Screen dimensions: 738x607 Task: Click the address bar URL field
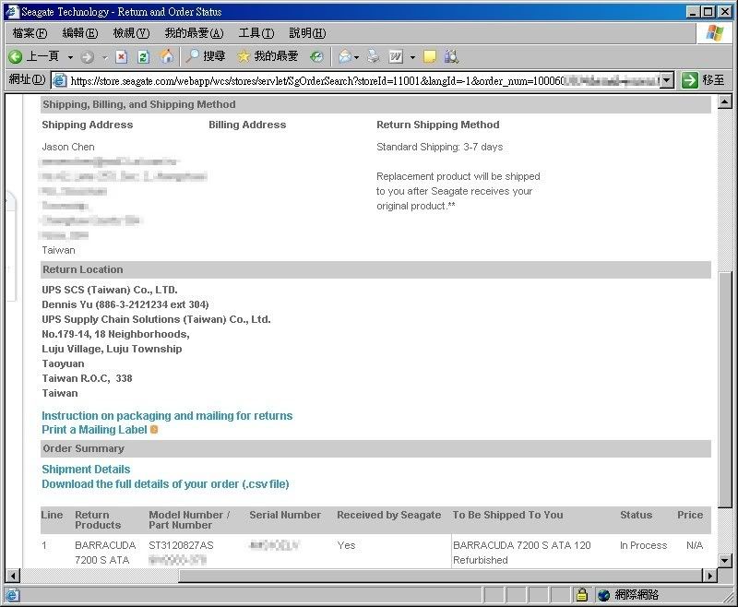tap(364, 81)
